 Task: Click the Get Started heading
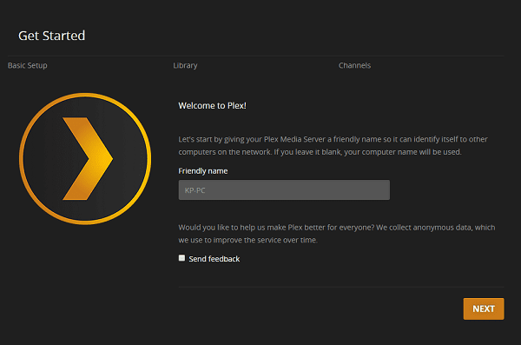51,36
